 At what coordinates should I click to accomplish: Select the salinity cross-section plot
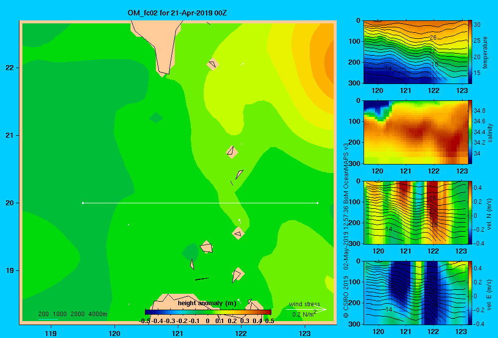(416, 132)
